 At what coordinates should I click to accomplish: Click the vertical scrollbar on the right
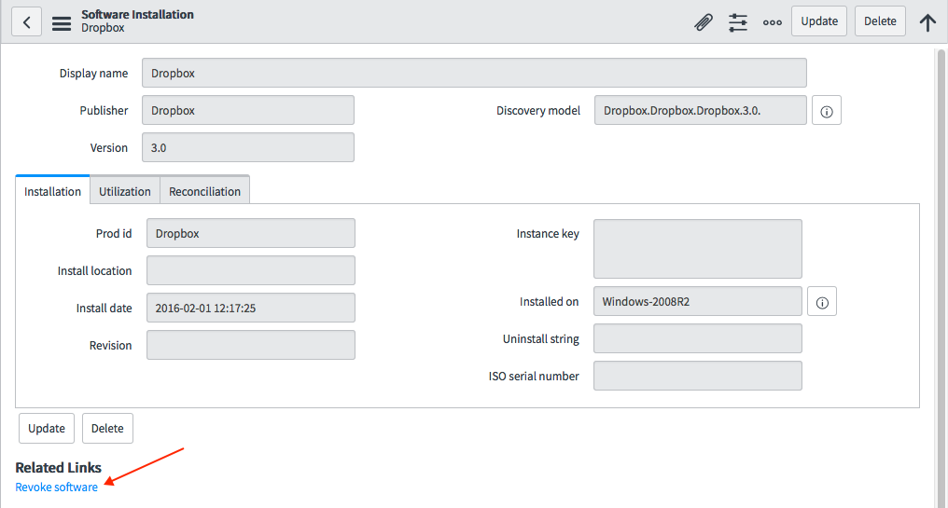tap(941, 278)
